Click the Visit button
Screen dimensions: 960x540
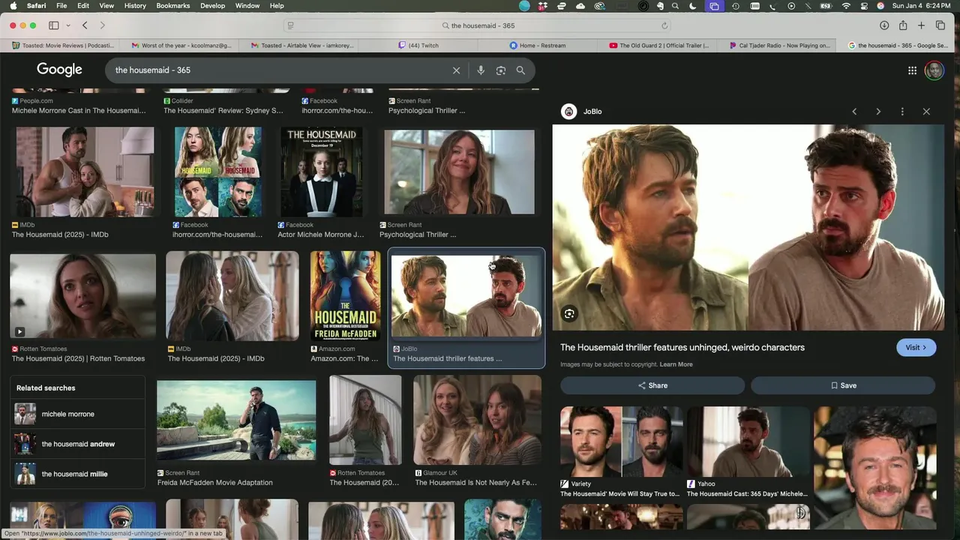coord(916,348)
